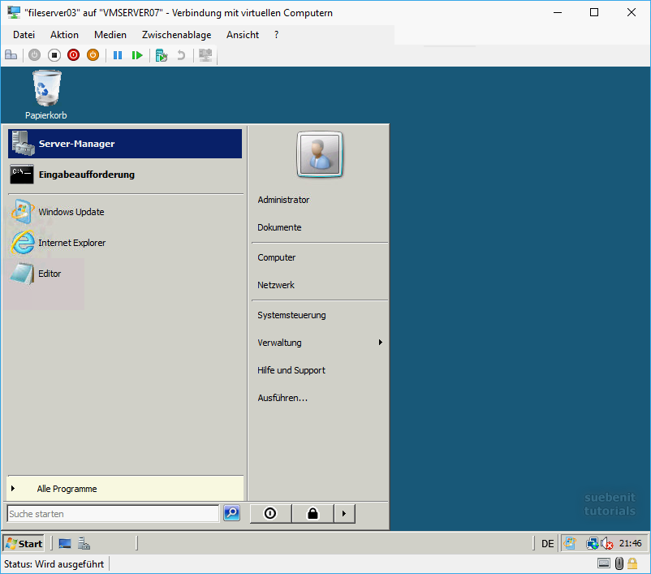Click the muted volume tray icon
The width and height of the screenshot is (651, 574).
tap(606, 543)
